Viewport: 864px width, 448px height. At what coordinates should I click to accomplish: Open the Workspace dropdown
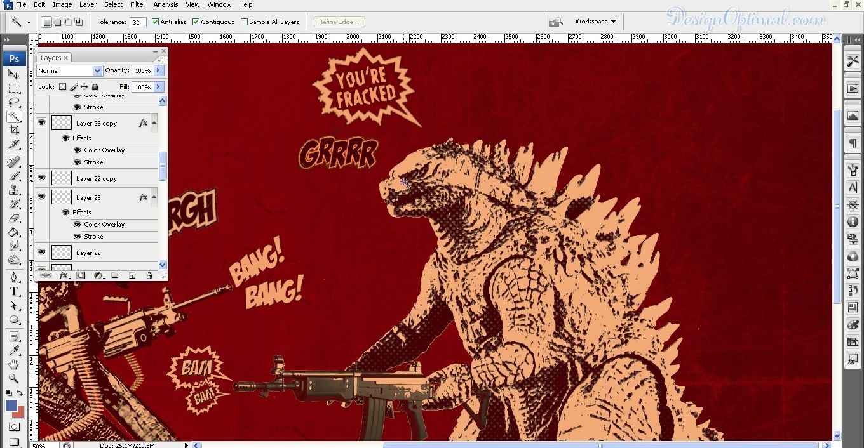coord(595,22)
